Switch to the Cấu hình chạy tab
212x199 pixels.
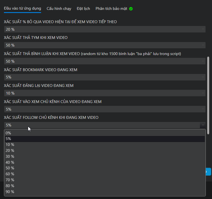click(x=59, y=8)
